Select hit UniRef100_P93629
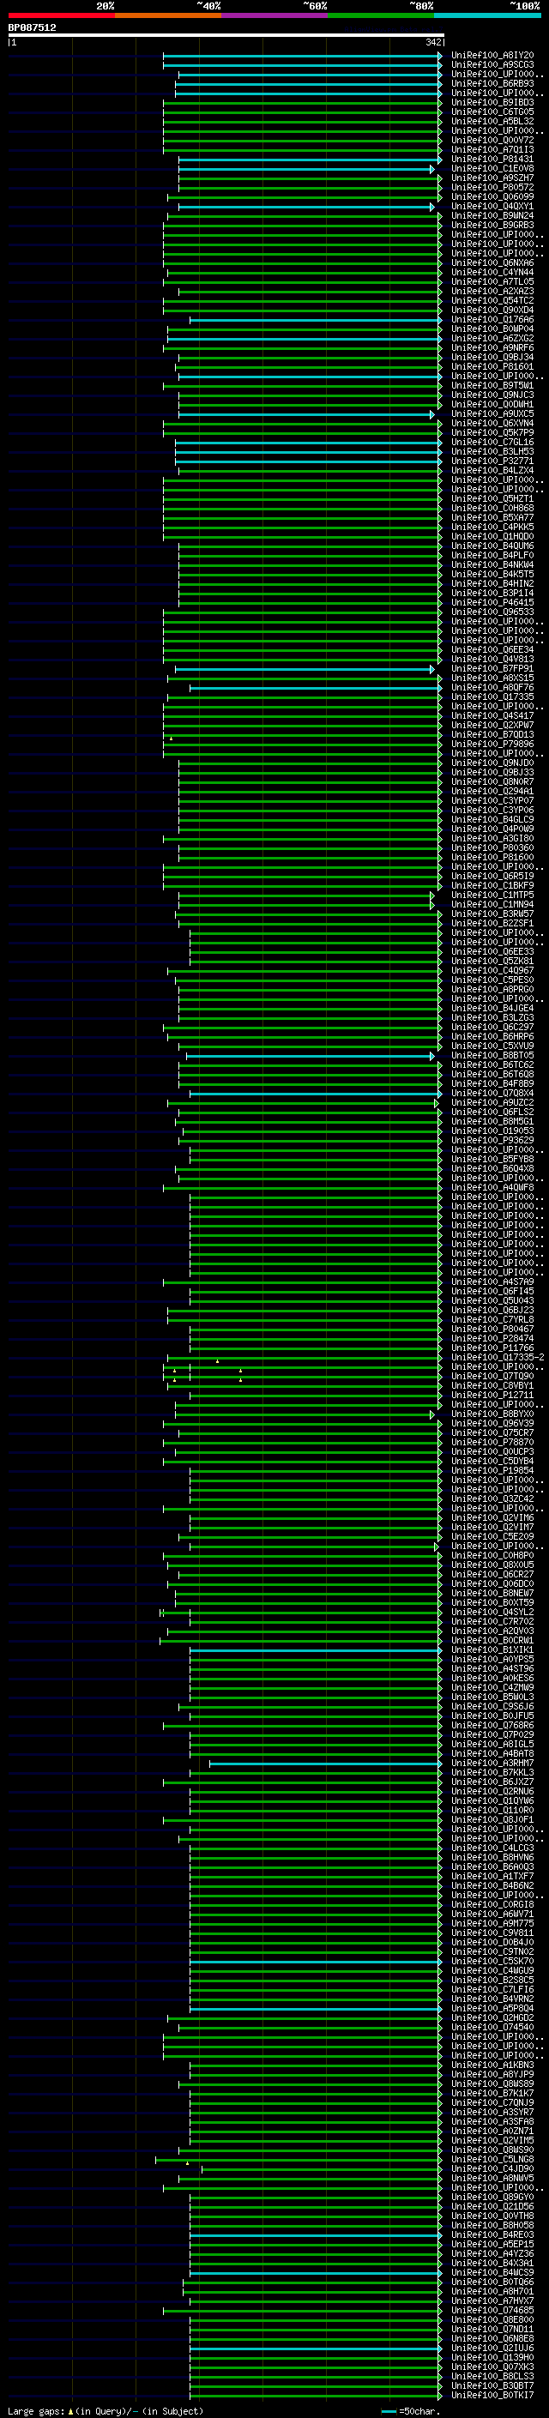The image size is (549, 2418). [x=492, y=1141]
